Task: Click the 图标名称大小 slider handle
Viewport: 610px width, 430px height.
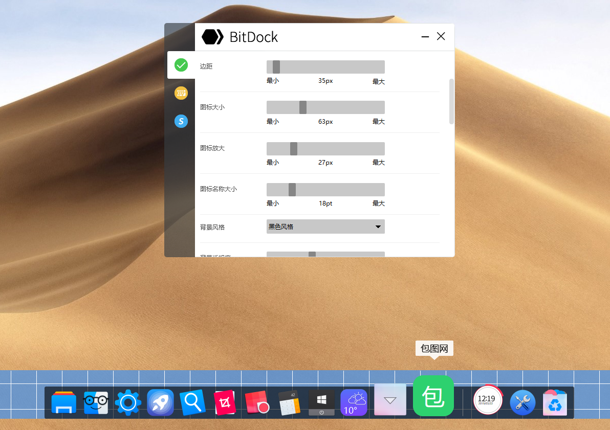Action: tap(292, 190)
